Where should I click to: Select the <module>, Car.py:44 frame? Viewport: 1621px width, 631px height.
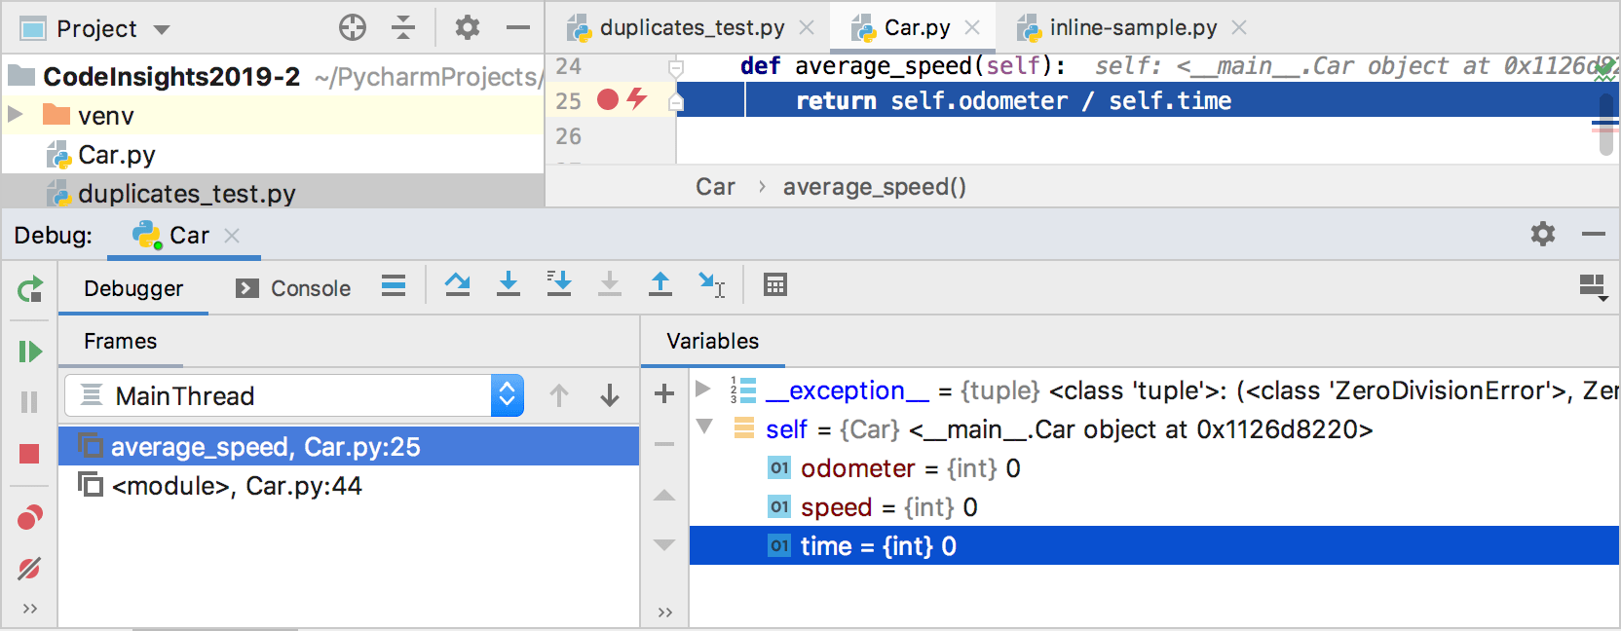349,485
